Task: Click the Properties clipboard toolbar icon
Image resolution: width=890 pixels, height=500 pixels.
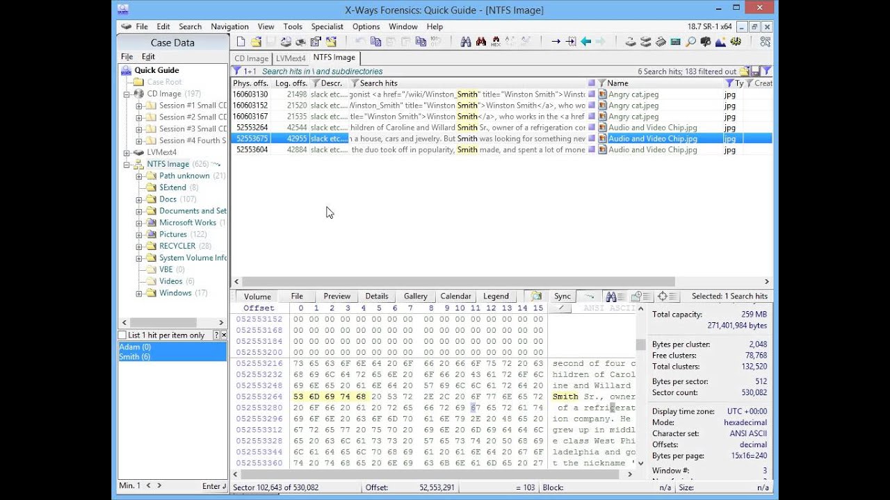Action: click(x=316, y=42)
